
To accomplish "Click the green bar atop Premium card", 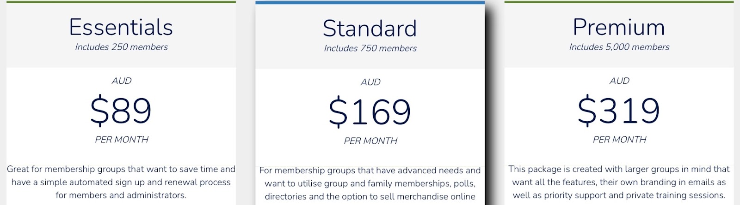I will [619, 2].
